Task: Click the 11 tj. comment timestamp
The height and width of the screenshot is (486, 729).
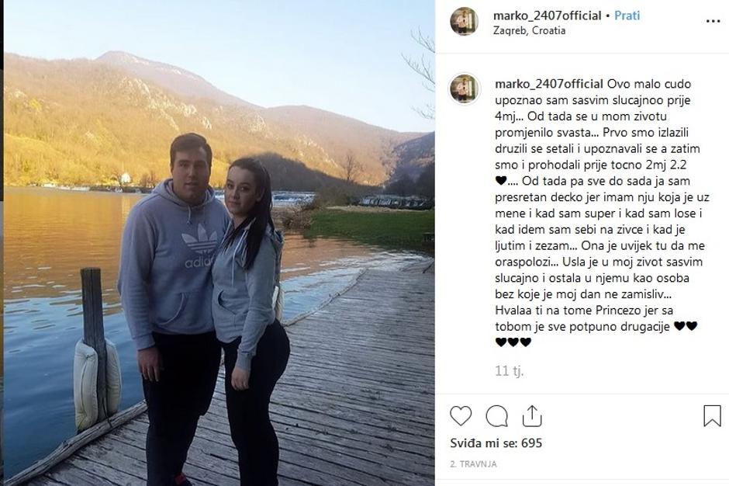Action: (x=509, y=371)
